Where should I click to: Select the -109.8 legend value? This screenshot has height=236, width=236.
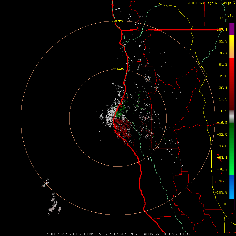point(221,192)
